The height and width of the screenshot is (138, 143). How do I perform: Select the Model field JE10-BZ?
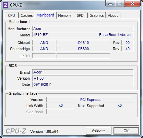(x=64, y=35)
